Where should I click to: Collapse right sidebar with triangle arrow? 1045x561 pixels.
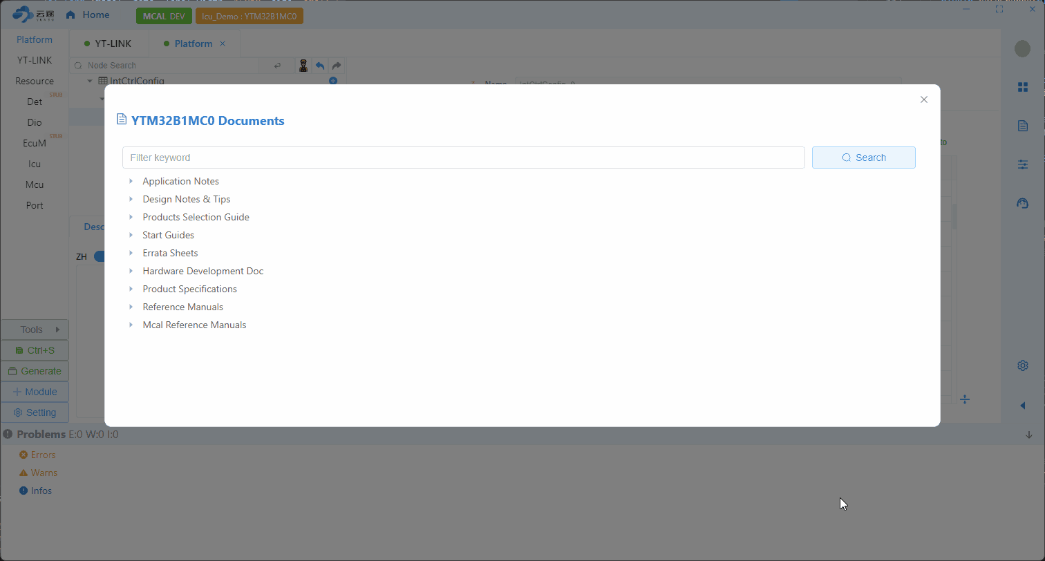tap(1023, 406)
